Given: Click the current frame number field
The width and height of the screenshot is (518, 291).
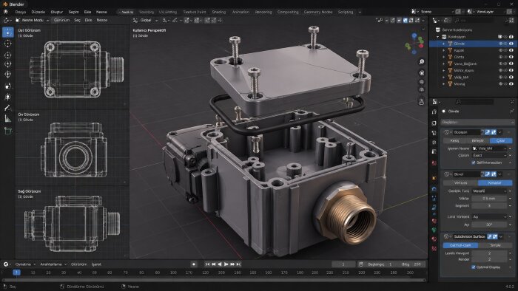Looking at the screenshot, I should tap(343, 264).
